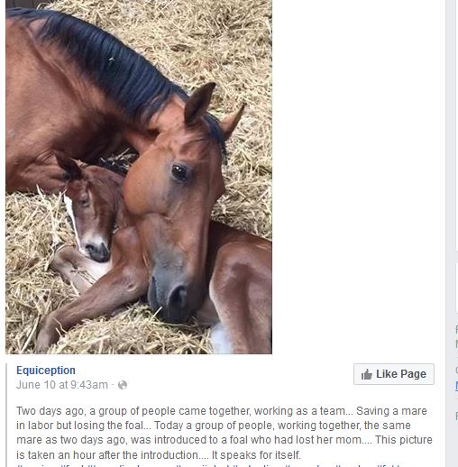Click the thumbs-up icon on Like Page
This screenshot has width=458, height=467.
coord(366,374)
